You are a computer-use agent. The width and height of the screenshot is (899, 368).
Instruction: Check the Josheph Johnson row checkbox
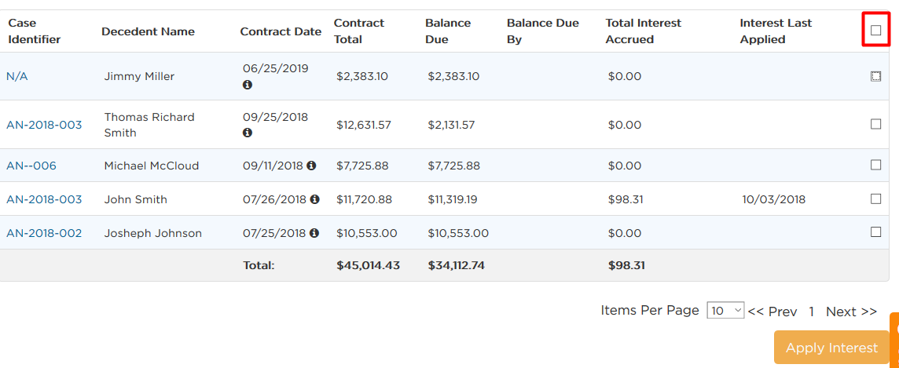(x=875, y=231)
